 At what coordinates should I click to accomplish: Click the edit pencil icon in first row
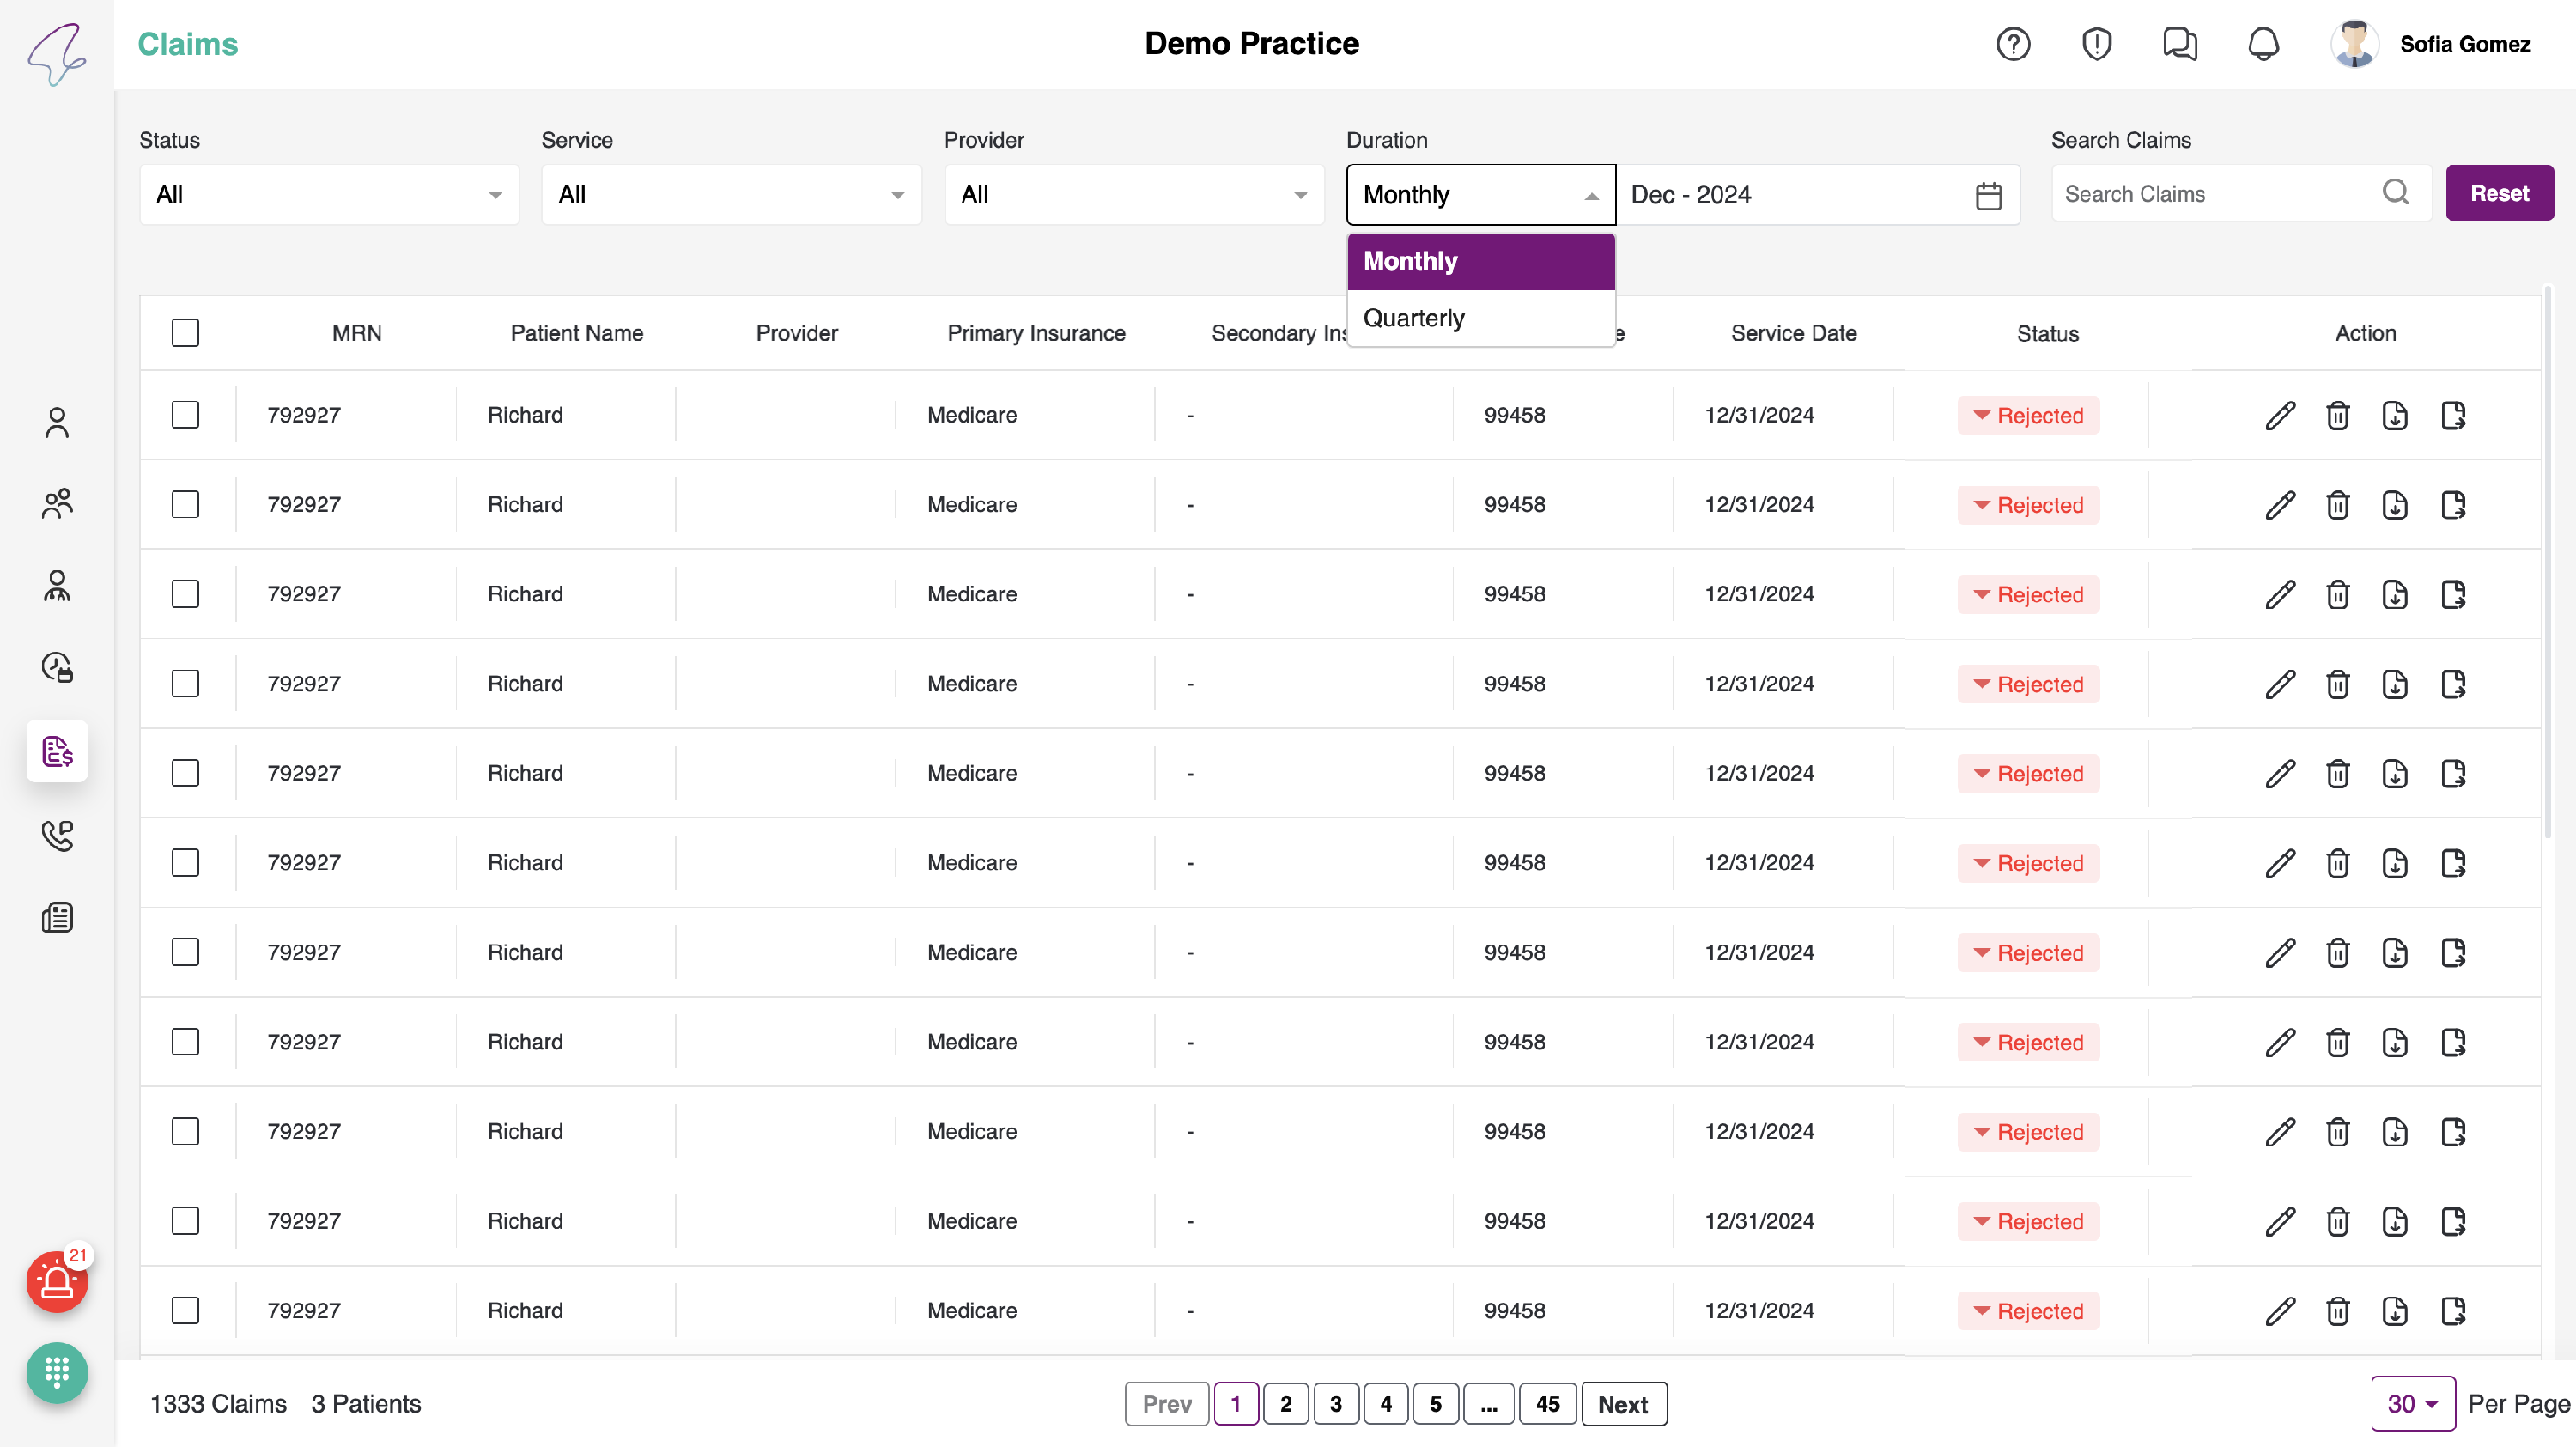pyautogui.click(x=2280, y=415)
